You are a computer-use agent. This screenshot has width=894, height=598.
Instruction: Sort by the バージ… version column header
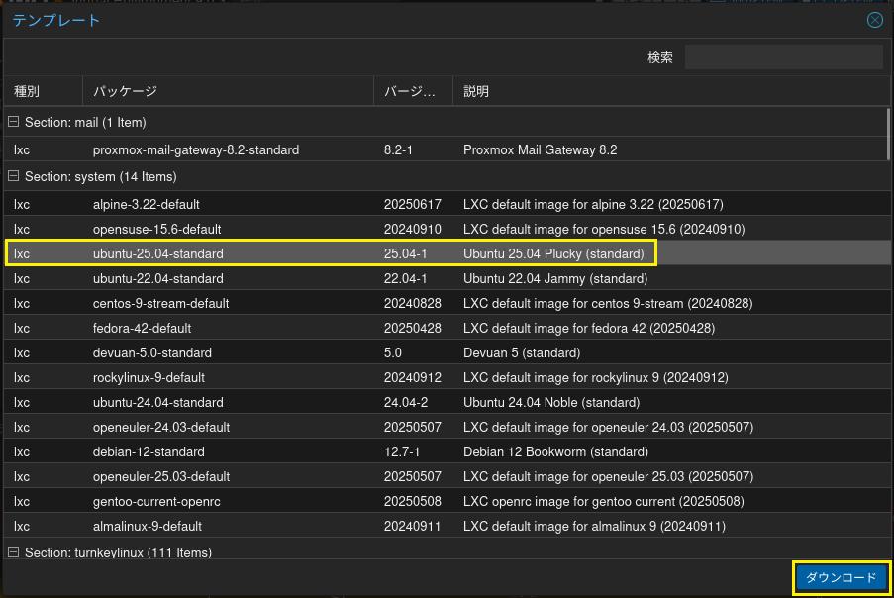click(x=414, y=91)
